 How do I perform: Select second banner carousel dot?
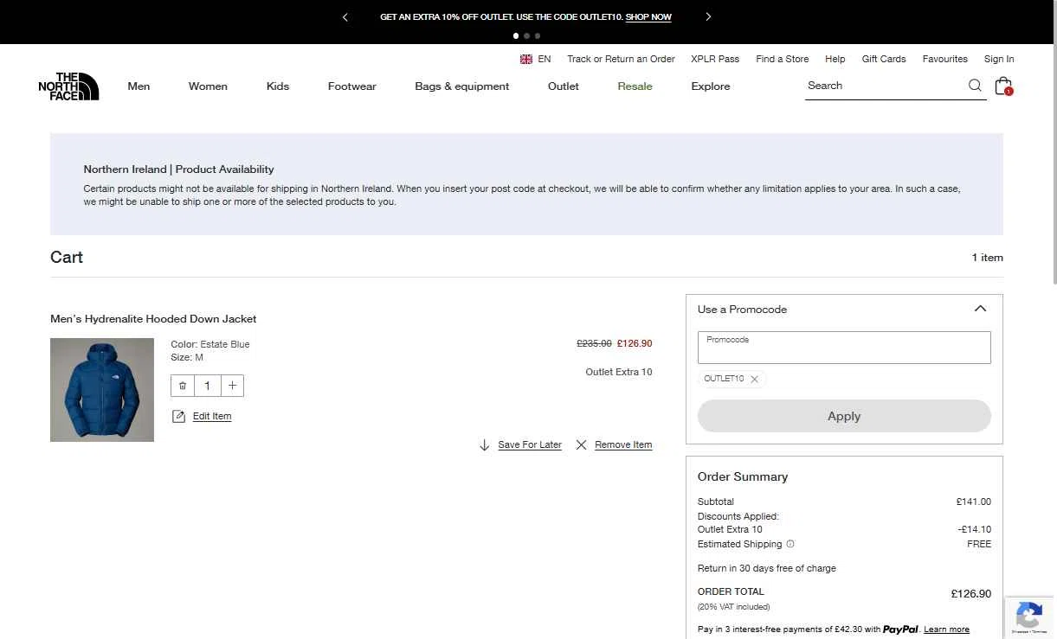pyautogui.click(x=526, y=36)
